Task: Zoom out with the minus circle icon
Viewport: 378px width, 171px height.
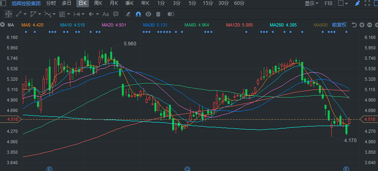Action: click(x=369, y=25)
